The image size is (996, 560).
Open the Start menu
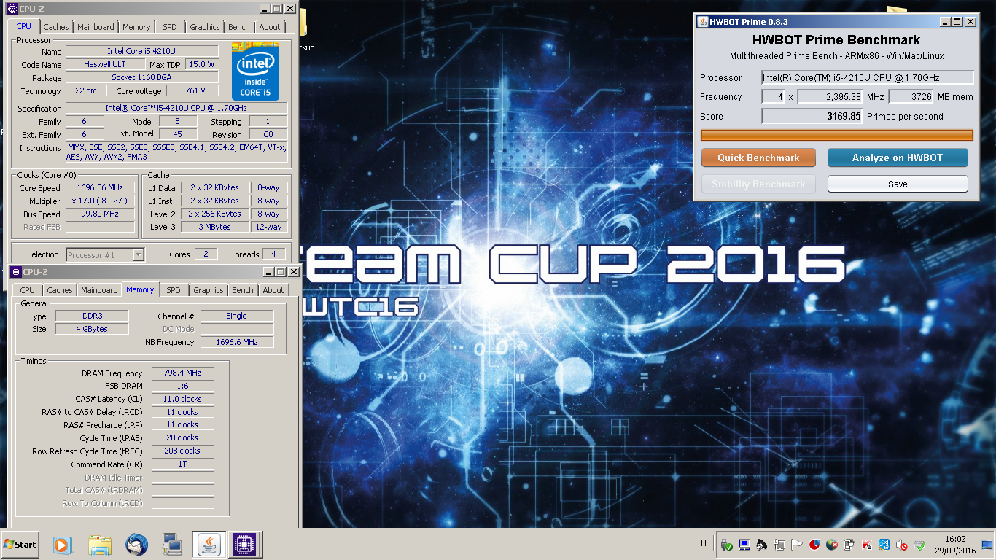point(20,545)
